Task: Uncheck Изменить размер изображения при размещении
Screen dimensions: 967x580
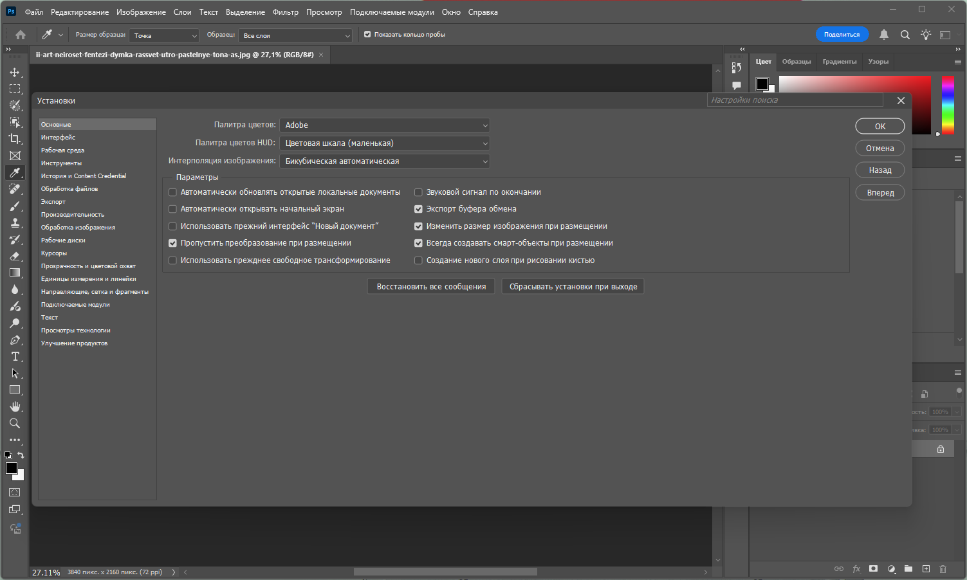Action: (x=418, y=226)
